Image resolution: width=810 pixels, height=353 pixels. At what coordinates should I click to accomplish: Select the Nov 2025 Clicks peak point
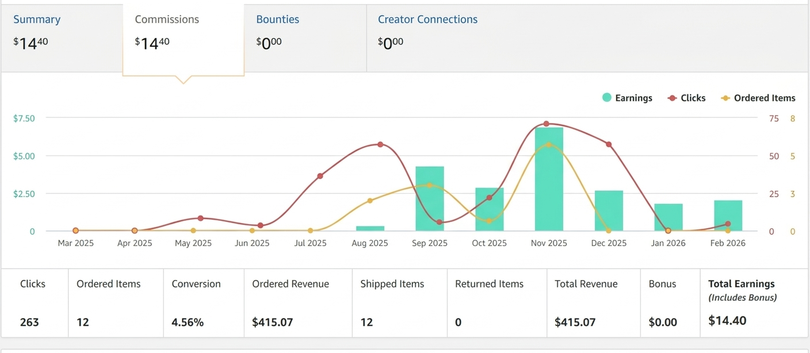tap(546, 124)
